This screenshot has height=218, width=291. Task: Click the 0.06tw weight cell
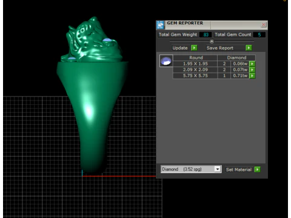point(240,64)
